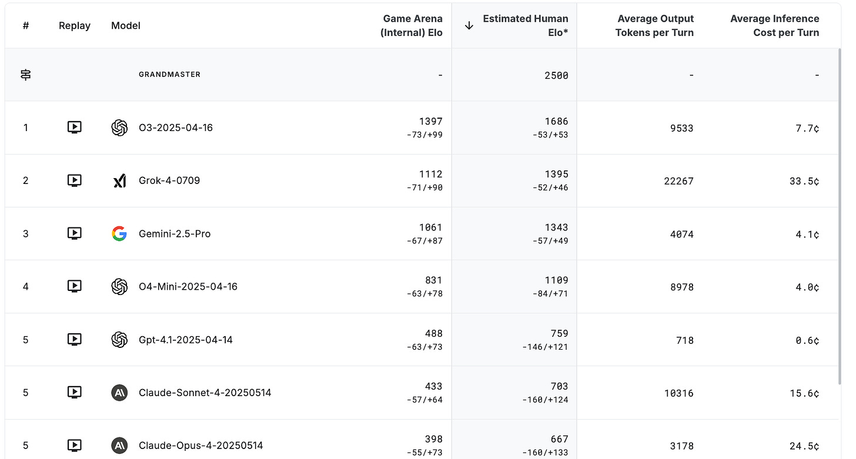856x459 pixels.
Task: Click the estimated human Elo value 667
Action: tap(559, 439)
